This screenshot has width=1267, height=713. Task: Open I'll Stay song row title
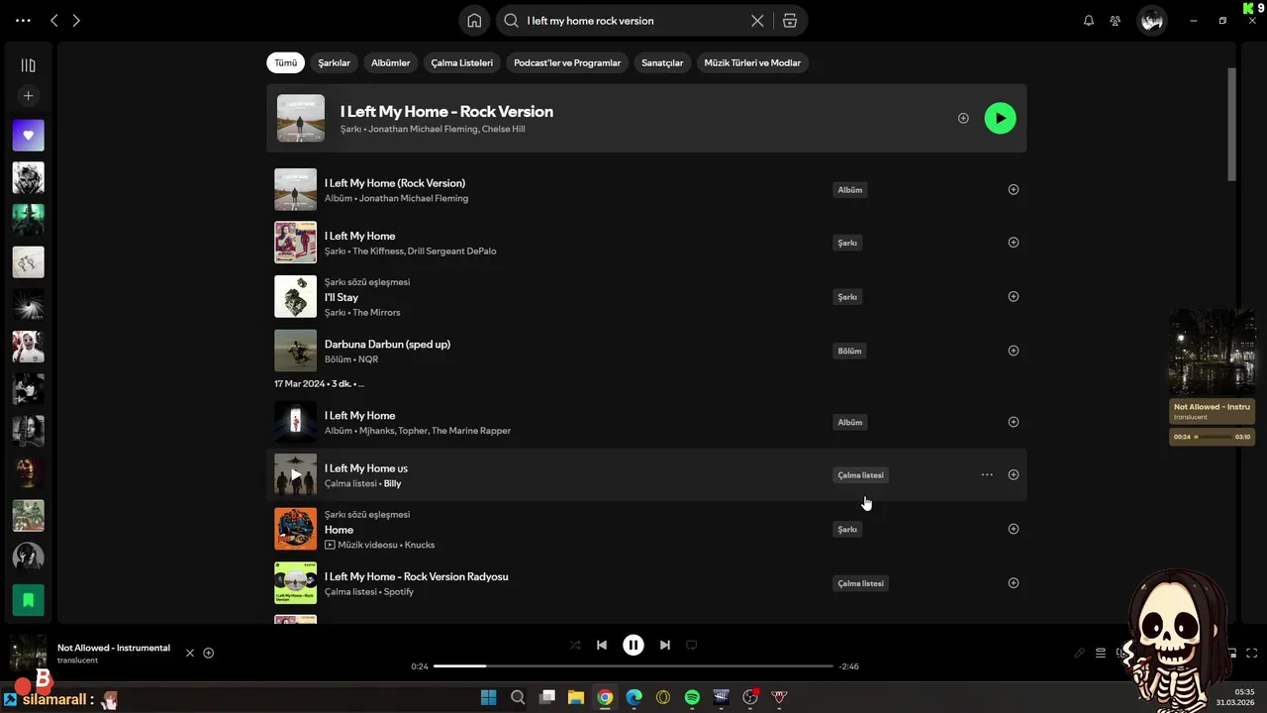coord(341,297)
